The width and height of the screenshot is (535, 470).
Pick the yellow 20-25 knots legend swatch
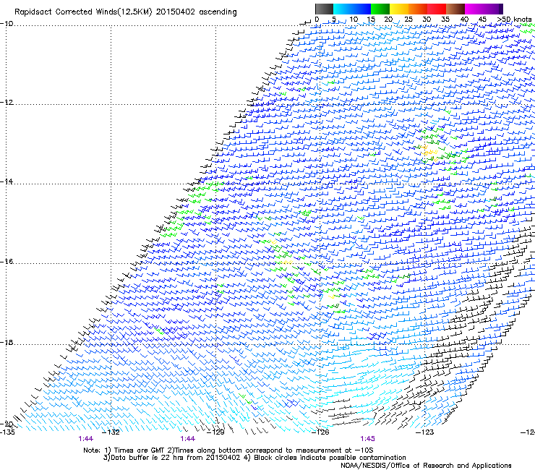coord(399,9)
